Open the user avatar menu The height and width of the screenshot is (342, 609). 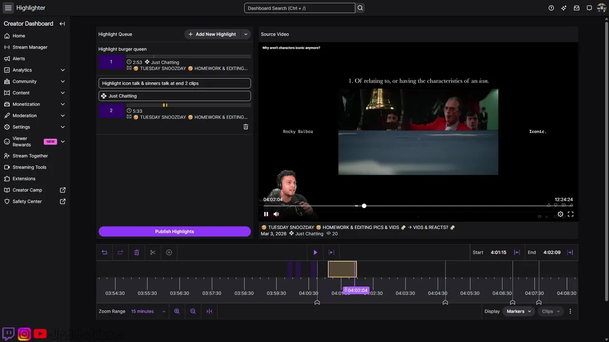[601, 8]
